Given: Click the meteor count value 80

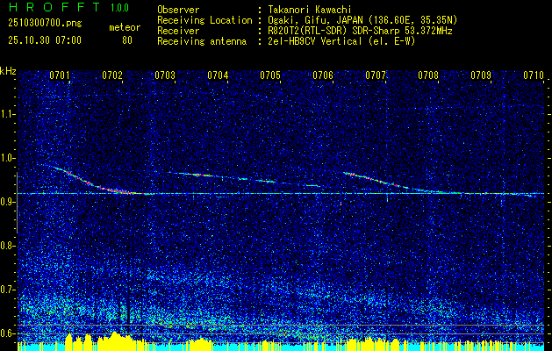Looking at the screenshot, I should pos(127,40).
